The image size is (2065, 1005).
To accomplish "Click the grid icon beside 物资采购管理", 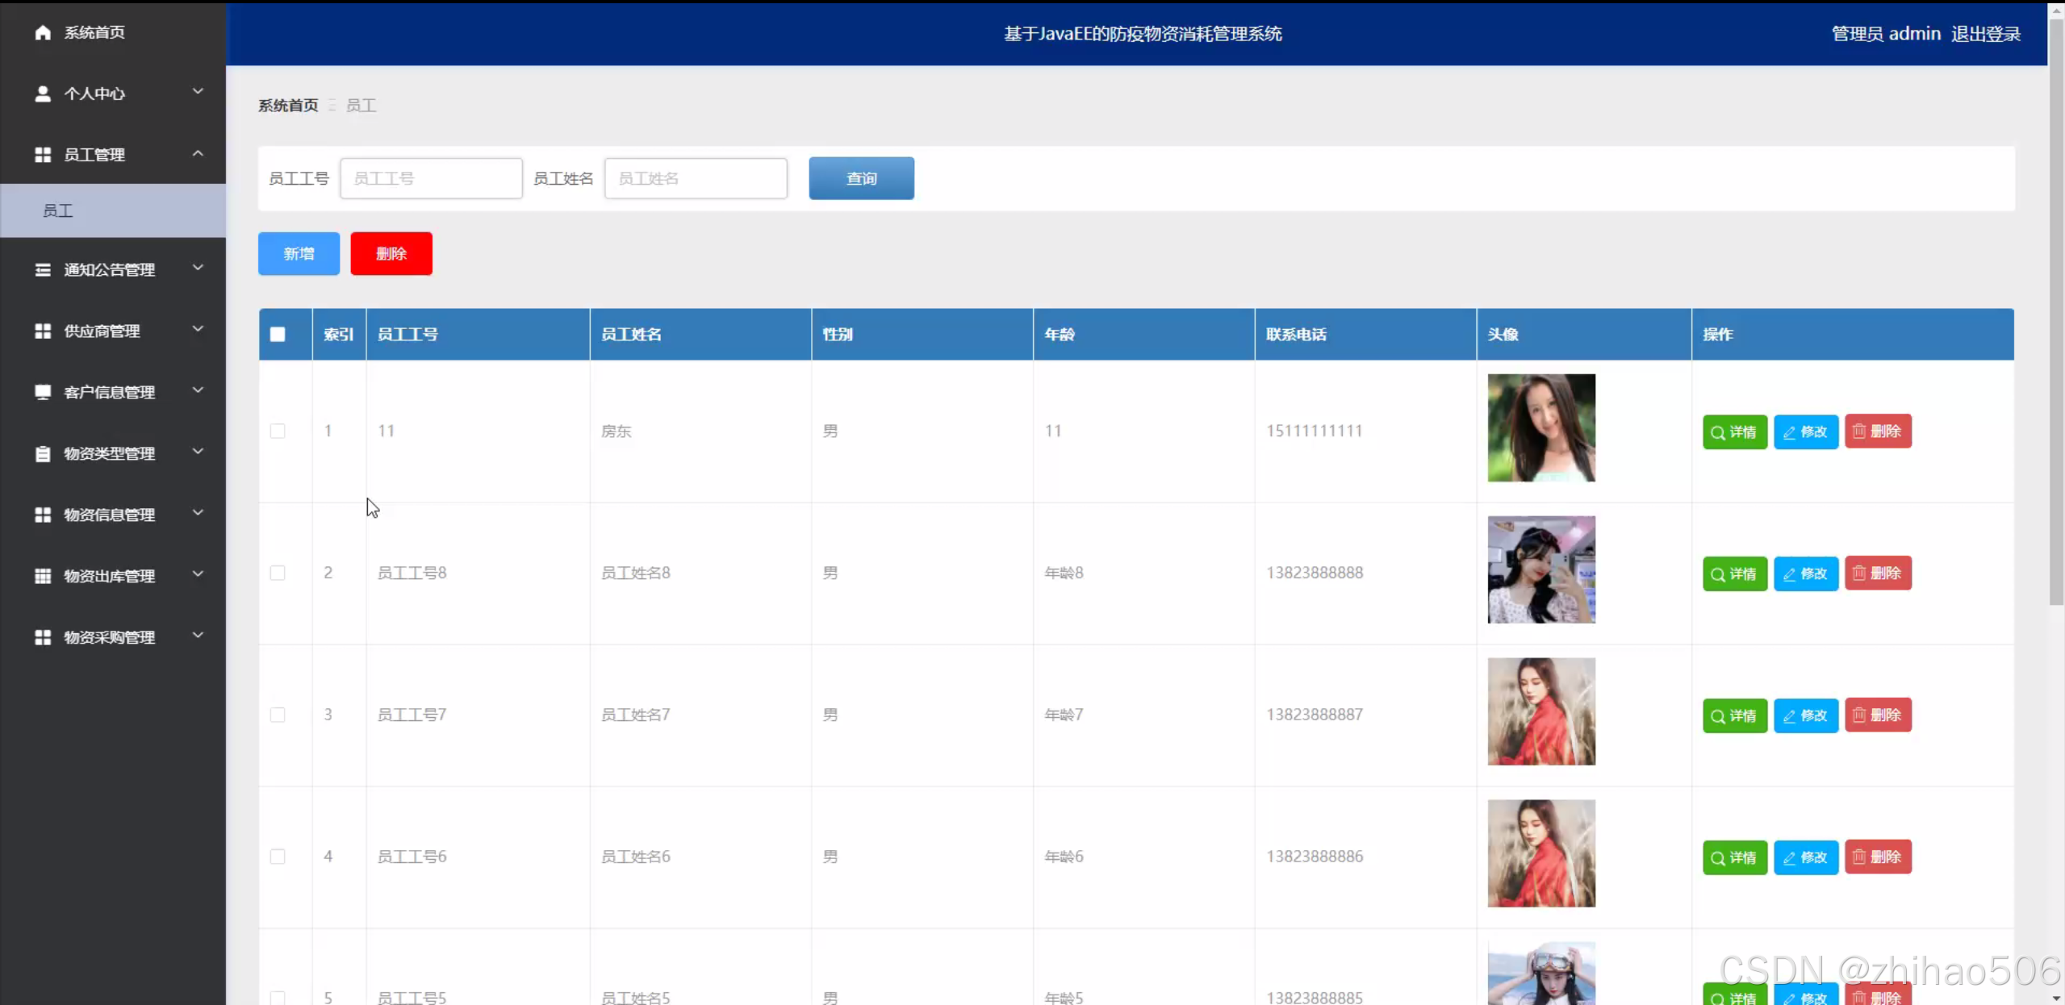I will pos(43,637).
